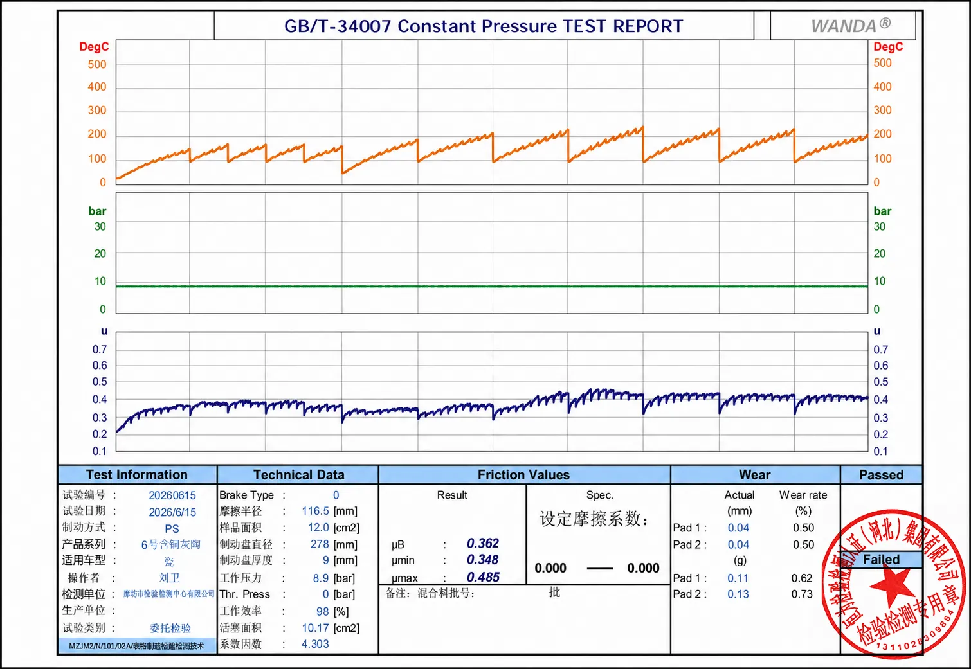
Task: Click the 'Thr. Press' label
Action: point(244,594)
